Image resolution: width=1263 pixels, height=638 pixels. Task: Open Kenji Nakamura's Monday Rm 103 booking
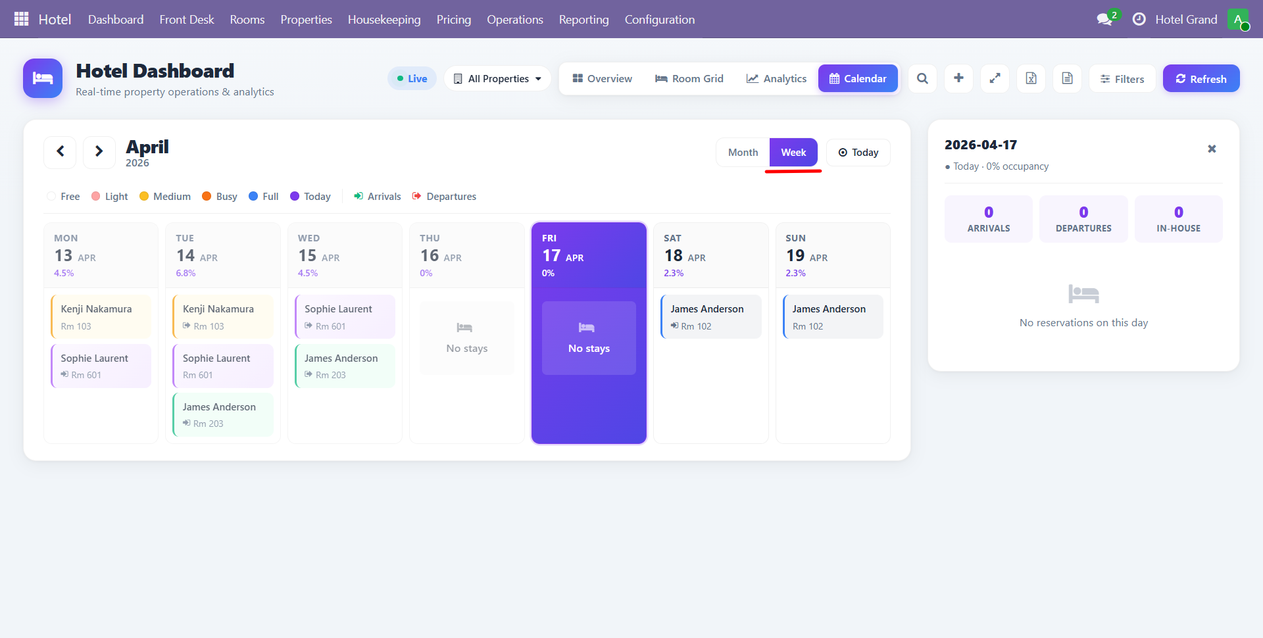101,317
